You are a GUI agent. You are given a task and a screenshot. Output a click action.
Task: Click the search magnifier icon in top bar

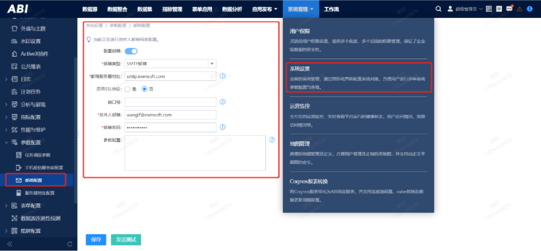[438, 9]
